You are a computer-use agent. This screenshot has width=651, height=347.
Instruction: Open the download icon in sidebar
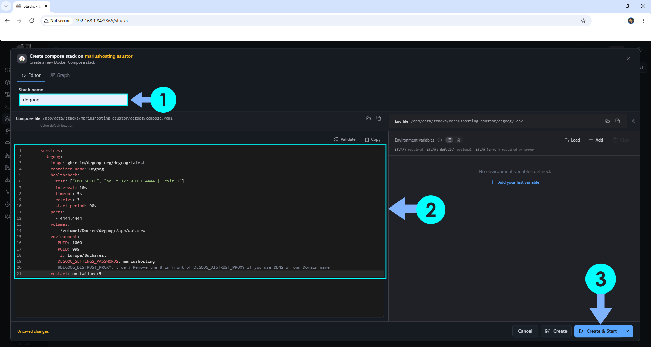[x=7, y=180]
